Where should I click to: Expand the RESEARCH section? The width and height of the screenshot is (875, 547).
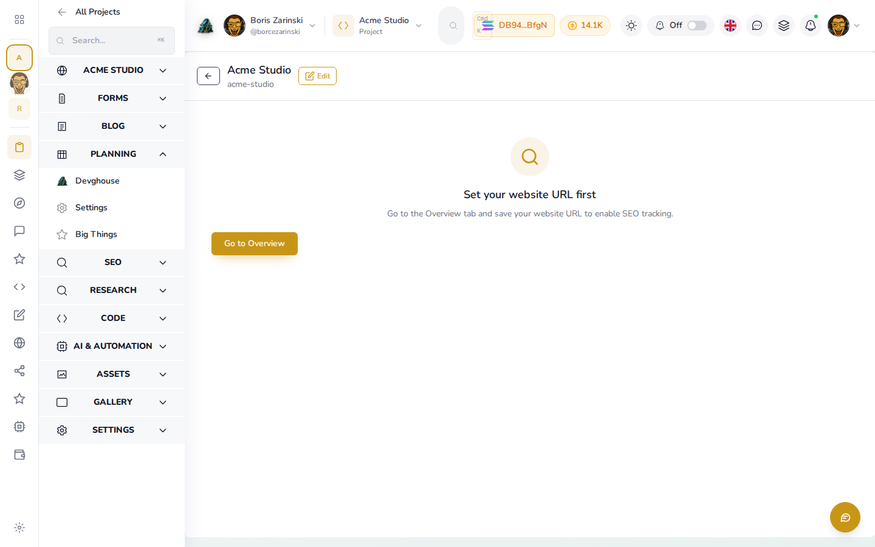112,291
